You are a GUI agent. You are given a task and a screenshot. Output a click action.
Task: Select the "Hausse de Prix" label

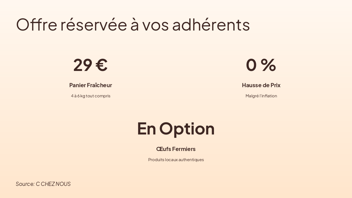pyautogui.click(x=261, y=85)
